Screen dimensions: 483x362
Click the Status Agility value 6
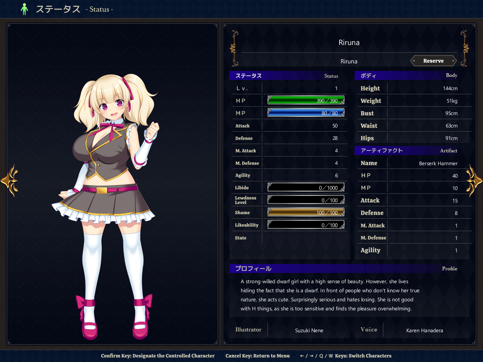337,175
